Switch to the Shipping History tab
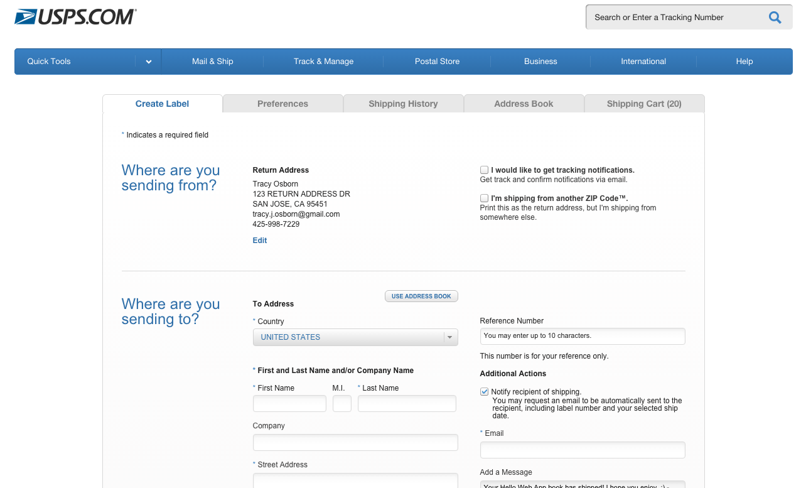This screenshot has width=806, height=488. tap(403, 104)
